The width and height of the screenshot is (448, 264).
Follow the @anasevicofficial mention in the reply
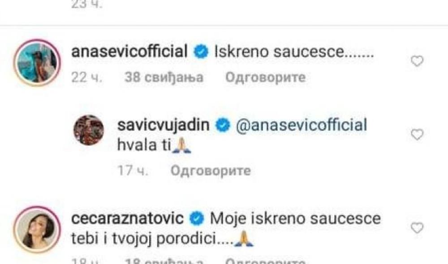point(301,125)
